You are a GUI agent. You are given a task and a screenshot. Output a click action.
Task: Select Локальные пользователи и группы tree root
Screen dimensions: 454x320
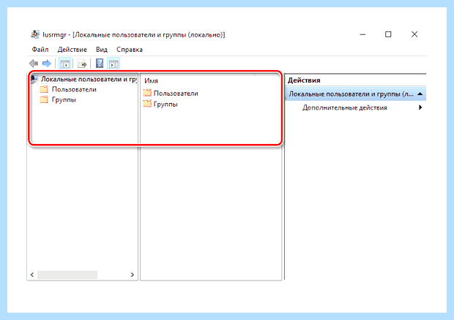coord(89,79)
